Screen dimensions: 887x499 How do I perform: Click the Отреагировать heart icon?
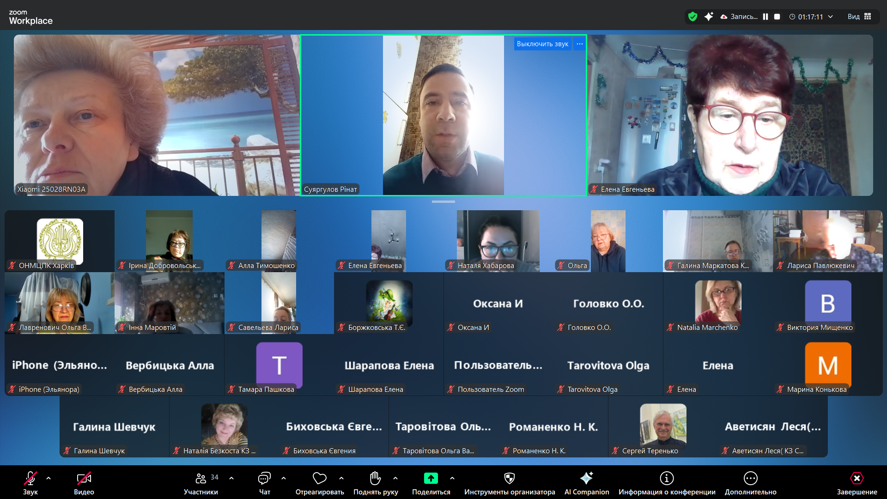point(319,478)
